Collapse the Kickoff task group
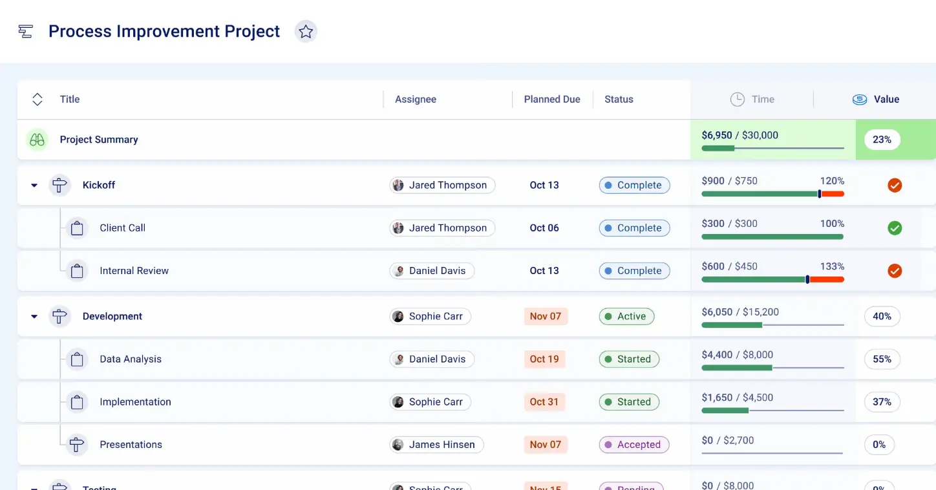 pos(34,185)
